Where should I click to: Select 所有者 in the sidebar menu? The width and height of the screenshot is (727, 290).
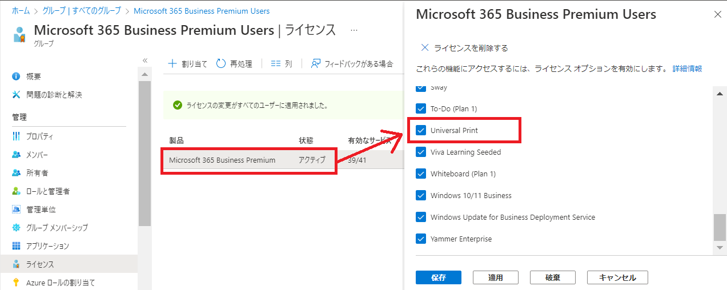(37, 173)
